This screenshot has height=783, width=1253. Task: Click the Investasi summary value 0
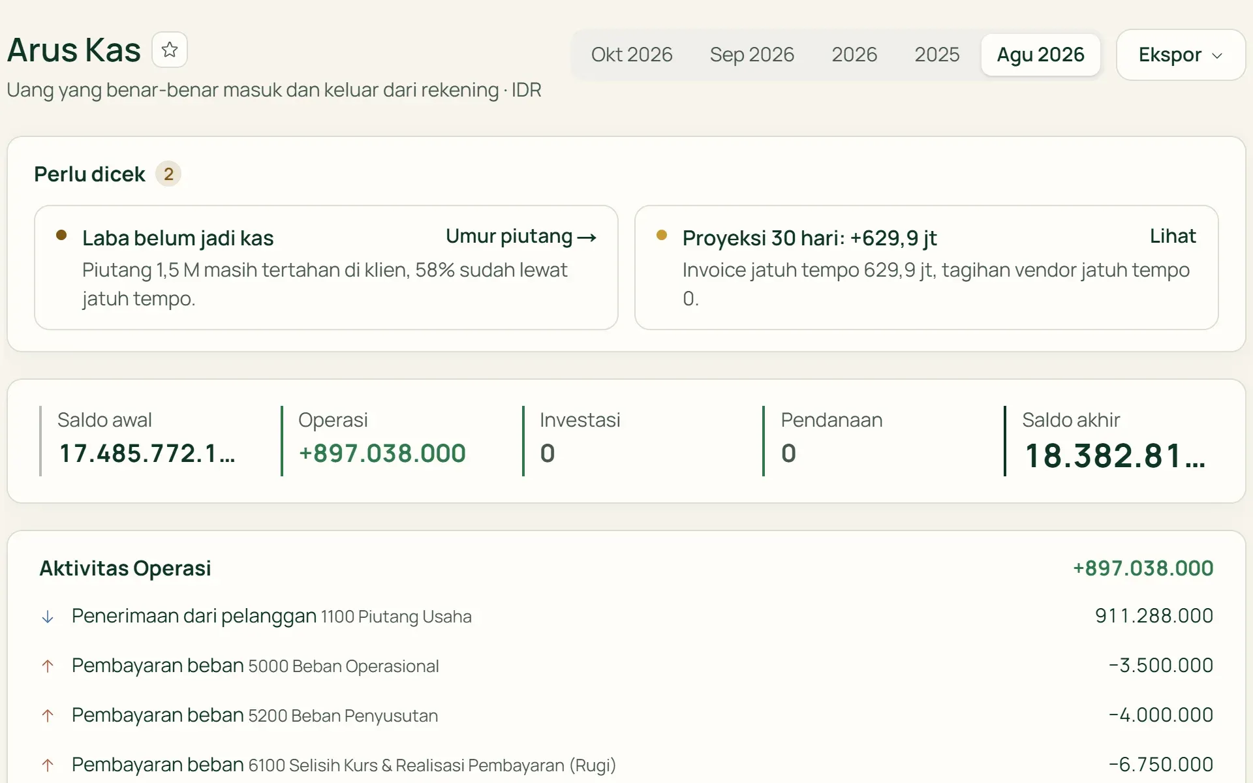(548, 453)
